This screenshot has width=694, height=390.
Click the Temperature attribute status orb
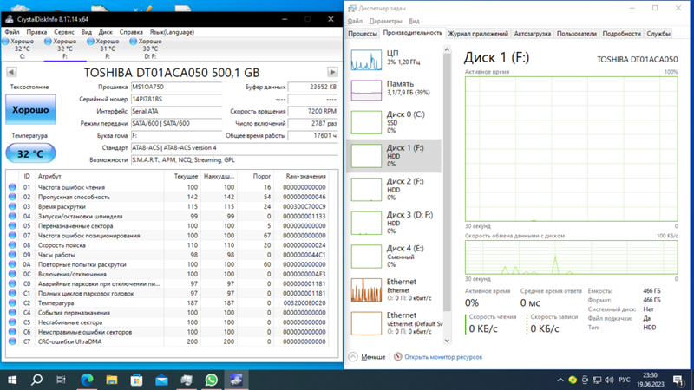point(12,303)
